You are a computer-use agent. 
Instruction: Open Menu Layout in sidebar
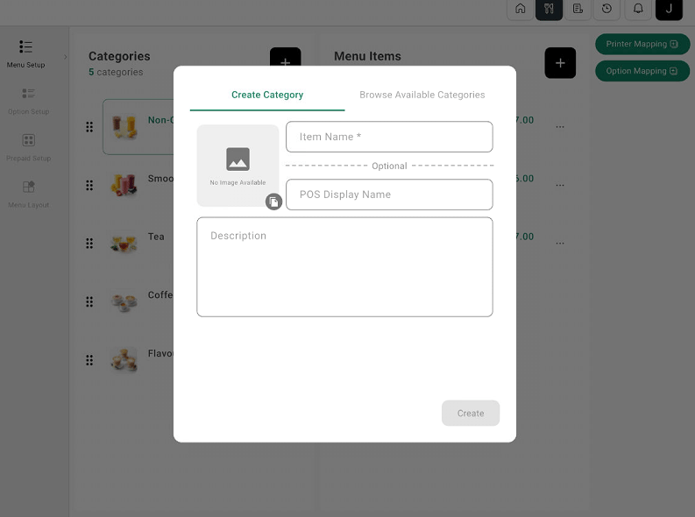[28, 195]
